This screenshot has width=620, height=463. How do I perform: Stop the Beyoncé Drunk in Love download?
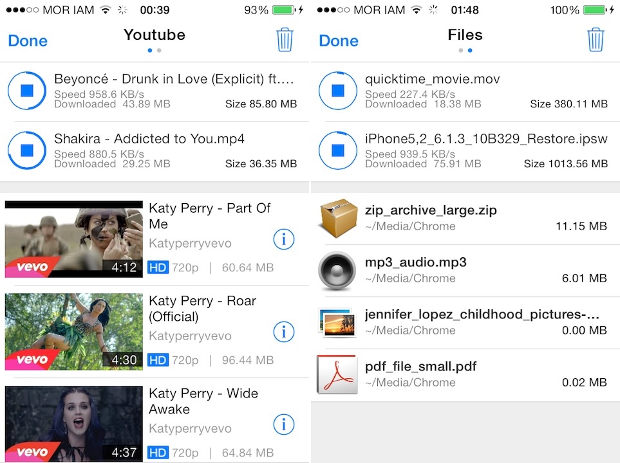coord(27,91)
